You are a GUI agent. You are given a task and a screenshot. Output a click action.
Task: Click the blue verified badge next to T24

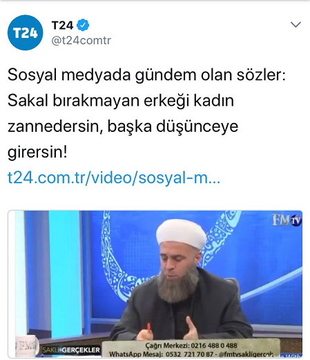pyautogui.click(x=83, y=25)
